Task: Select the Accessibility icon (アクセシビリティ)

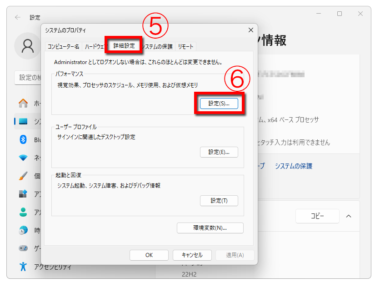Action: click(x=23, y=267)
